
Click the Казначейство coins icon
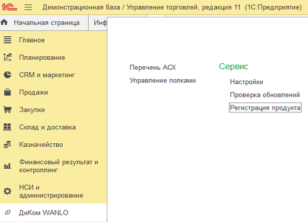coord(7,144)
